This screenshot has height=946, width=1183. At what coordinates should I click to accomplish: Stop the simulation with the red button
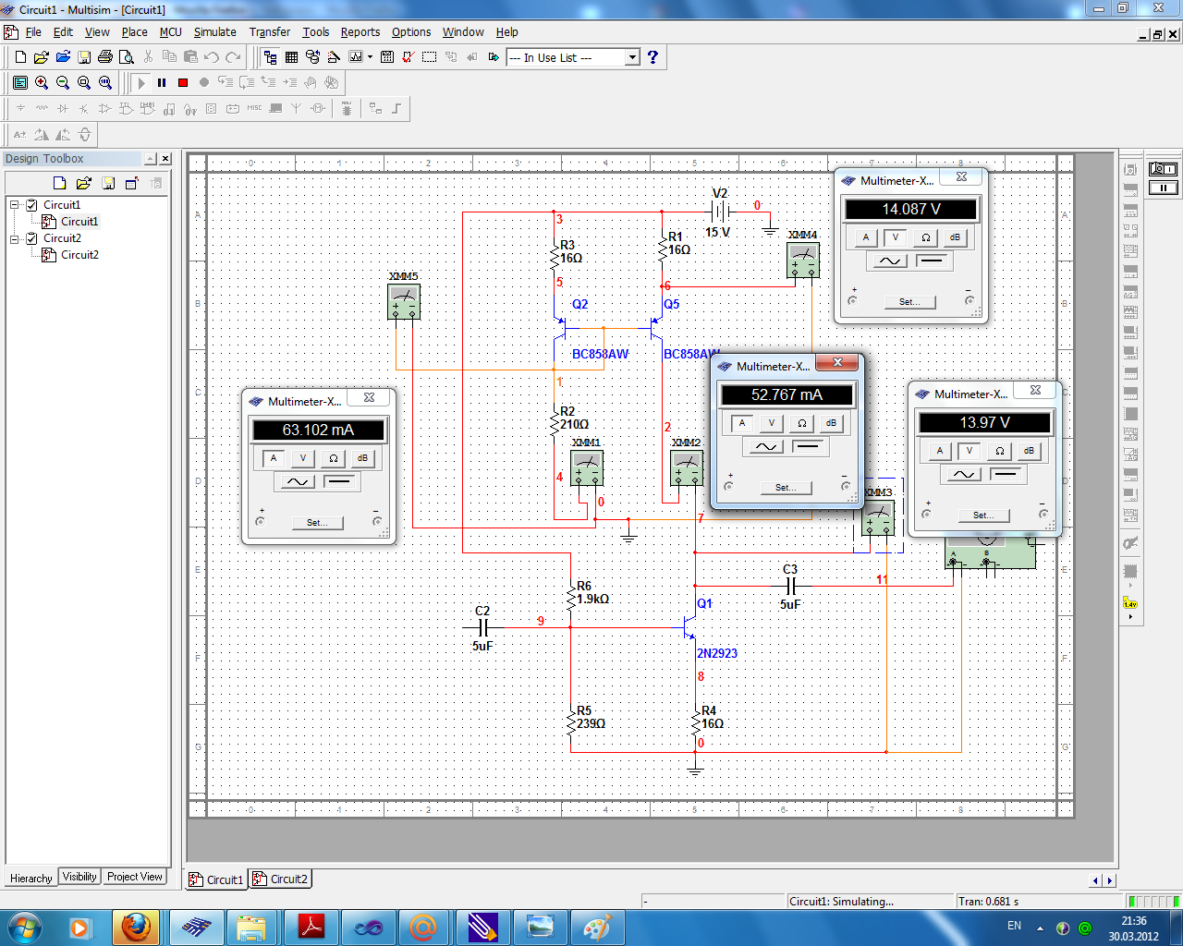pyautogui.click(x=183, y=83)
